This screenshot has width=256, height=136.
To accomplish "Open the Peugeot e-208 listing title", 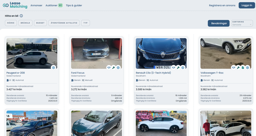I will 16,73.
